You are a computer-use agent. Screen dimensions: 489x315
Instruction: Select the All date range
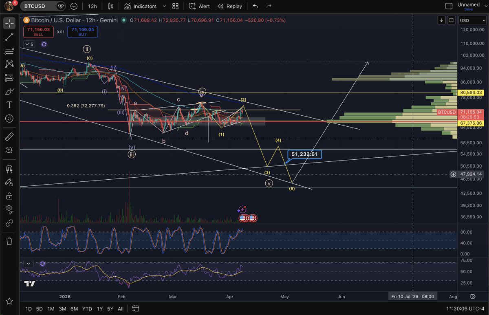(121, 308)
